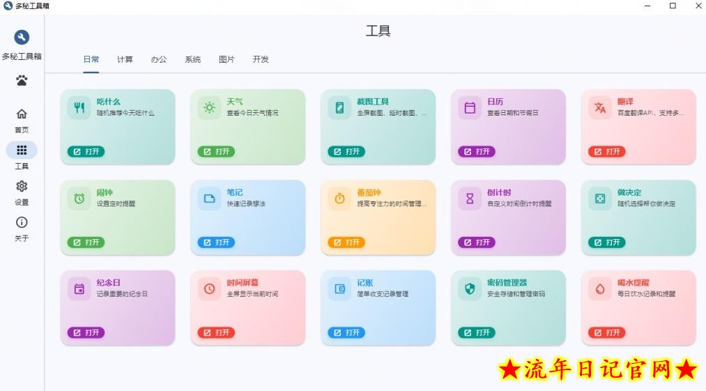Click the alarm clock icon on 闹钟 card

point(79,199)
